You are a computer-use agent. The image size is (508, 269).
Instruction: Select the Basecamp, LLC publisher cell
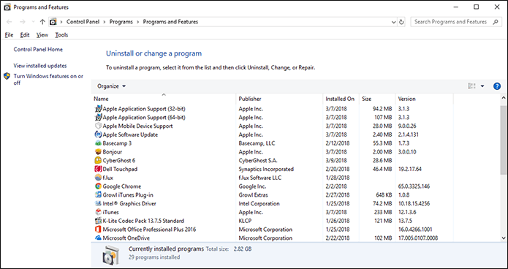click(257, 143)
